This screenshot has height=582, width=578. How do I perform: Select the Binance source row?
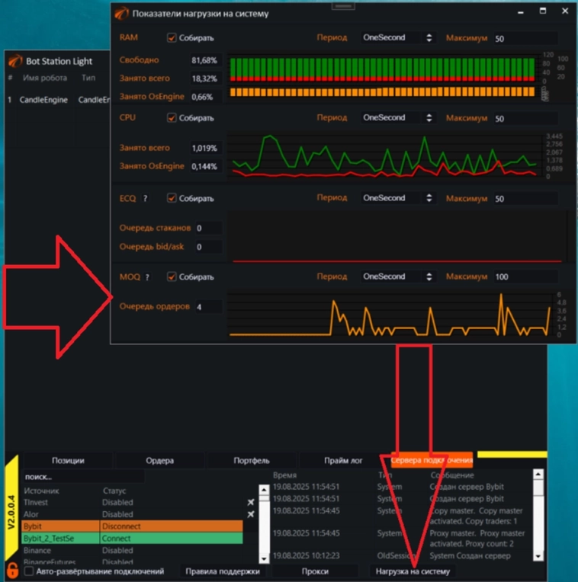(x=133, y=551)
